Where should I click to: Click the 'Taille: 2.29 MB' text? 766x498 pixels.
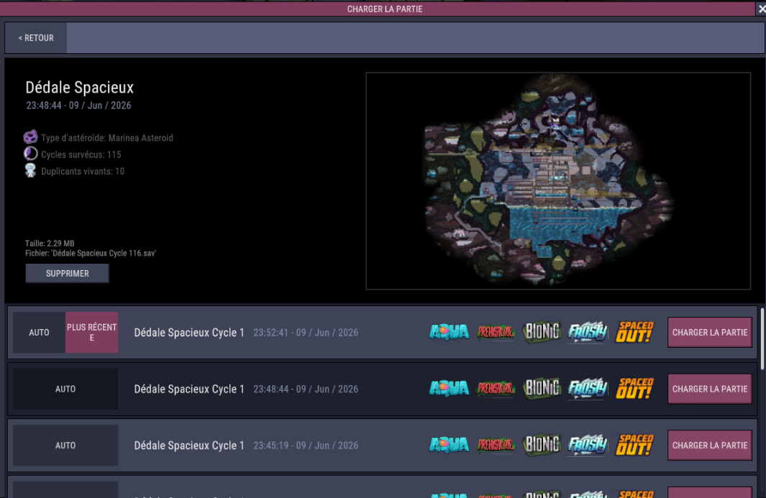click(x=50, y=243)
